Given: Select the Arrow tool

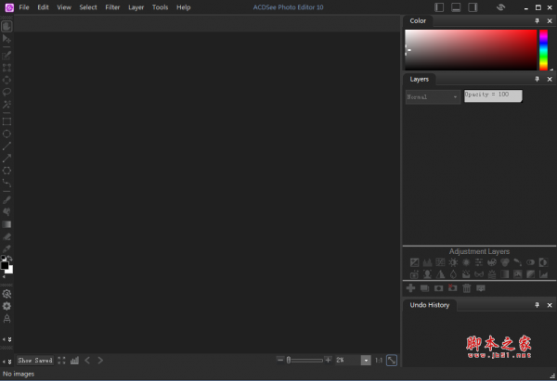Looking at the screenshot, I should [6, 159].
